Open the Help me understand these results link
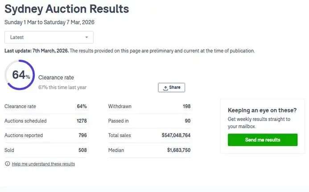Screen dimensions: 309x192 (x=43, y=164)
